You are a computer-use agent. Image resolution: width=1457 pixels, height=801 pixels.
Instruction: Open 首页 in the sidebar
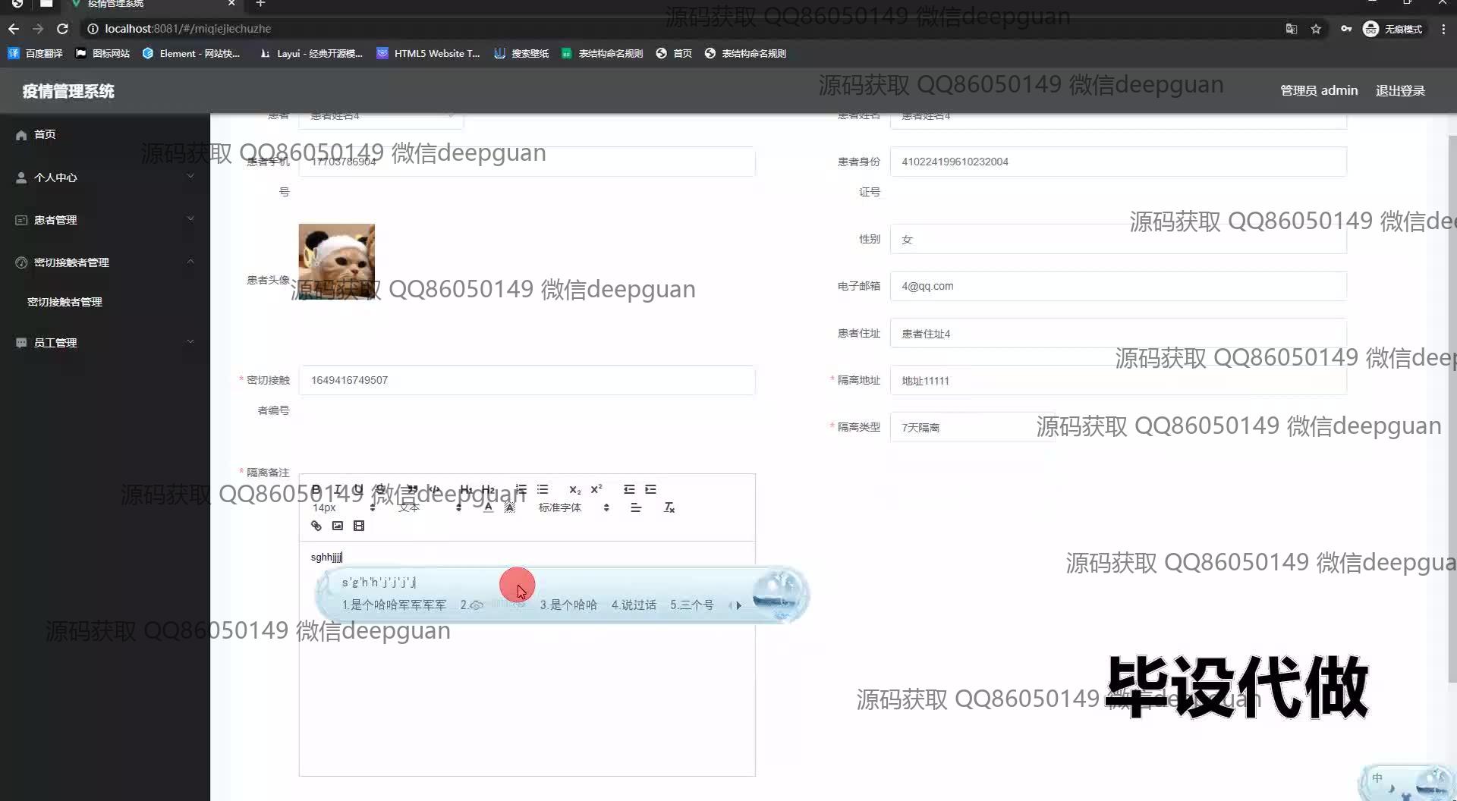pos(45,134)
